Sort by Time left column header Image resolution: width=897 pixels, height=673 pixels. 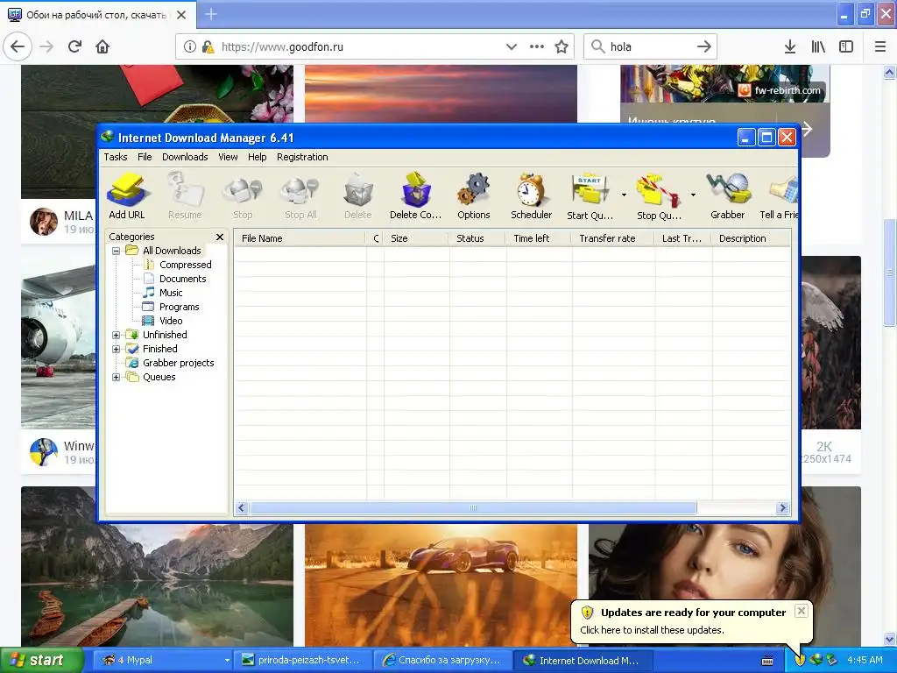point(539,238)
